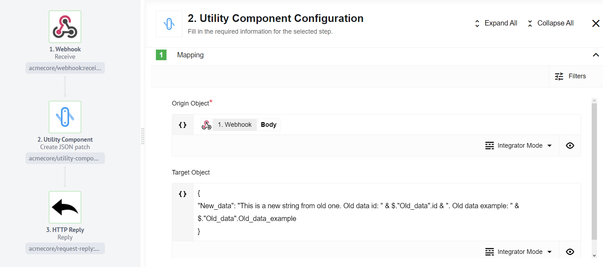The width and height of the screenshot is (603, 267).
Task: Click the curly braces icon beside Target Object
Action: point(182,194)
